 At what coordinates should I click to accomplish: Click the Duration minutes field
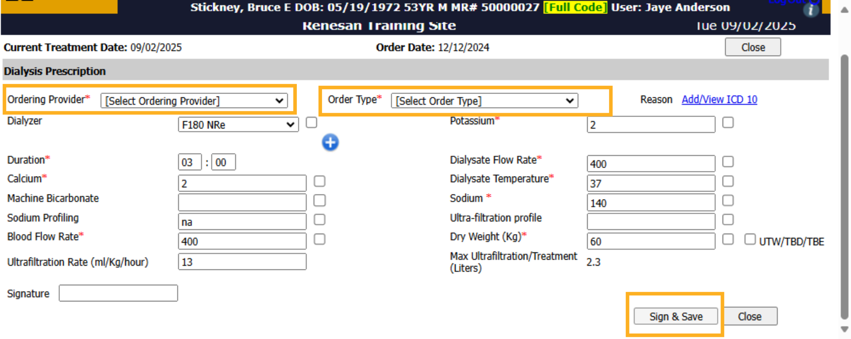223,162
